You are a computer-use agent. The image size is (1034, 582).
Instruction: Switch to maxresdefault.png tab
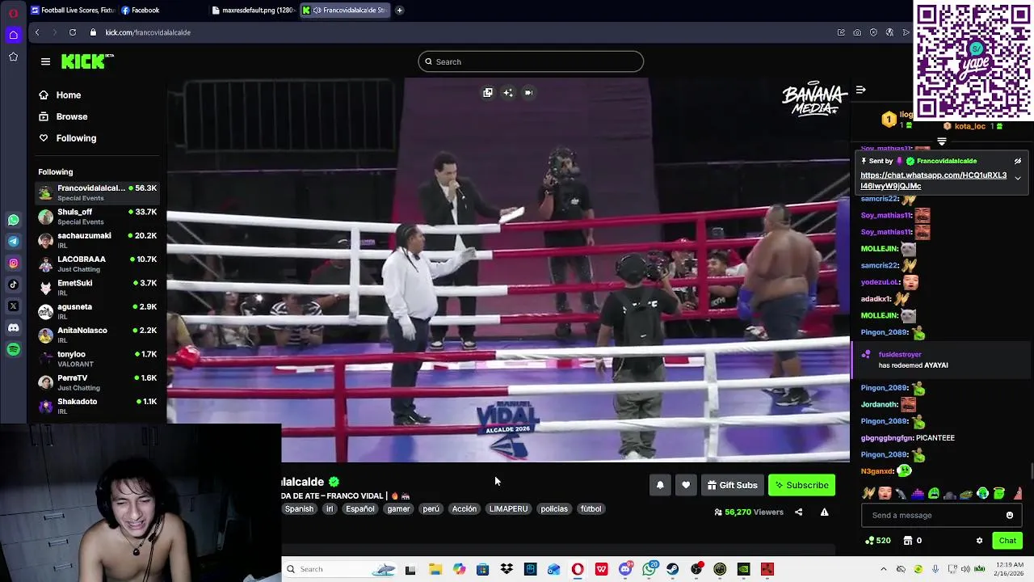(254, 11)
